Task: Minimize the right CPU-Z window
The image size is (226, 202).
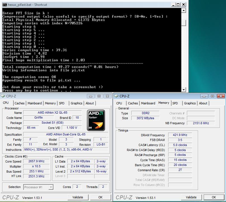Action: point(204,96)
